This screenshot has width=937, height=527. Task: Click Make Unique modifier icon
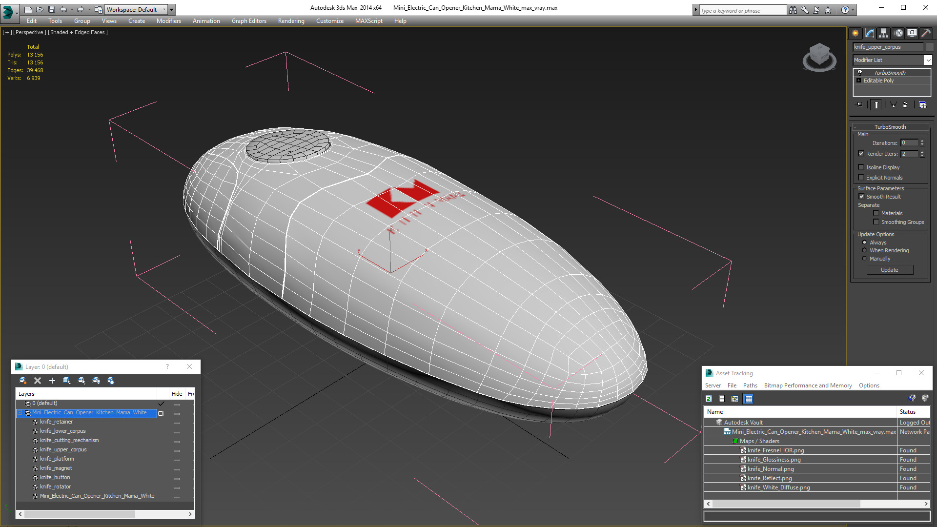(893, 105)
